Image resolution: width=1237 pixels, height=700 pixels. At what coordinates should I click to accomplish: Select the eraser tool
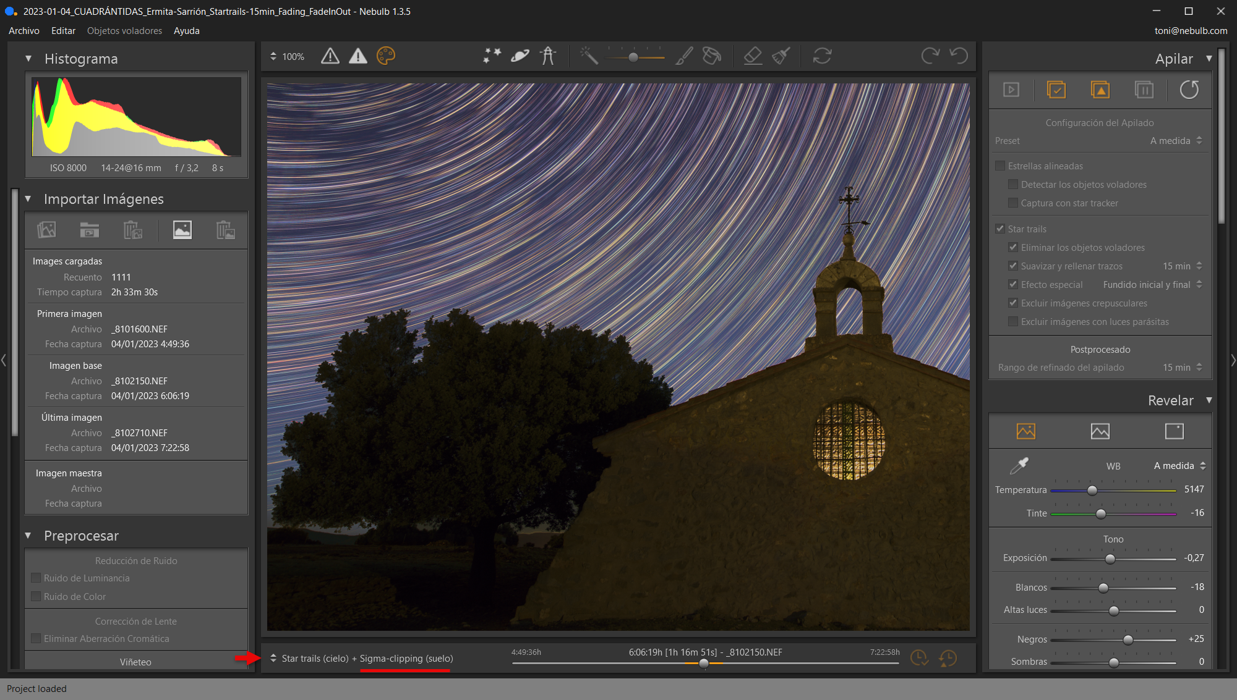click(753, 56)
